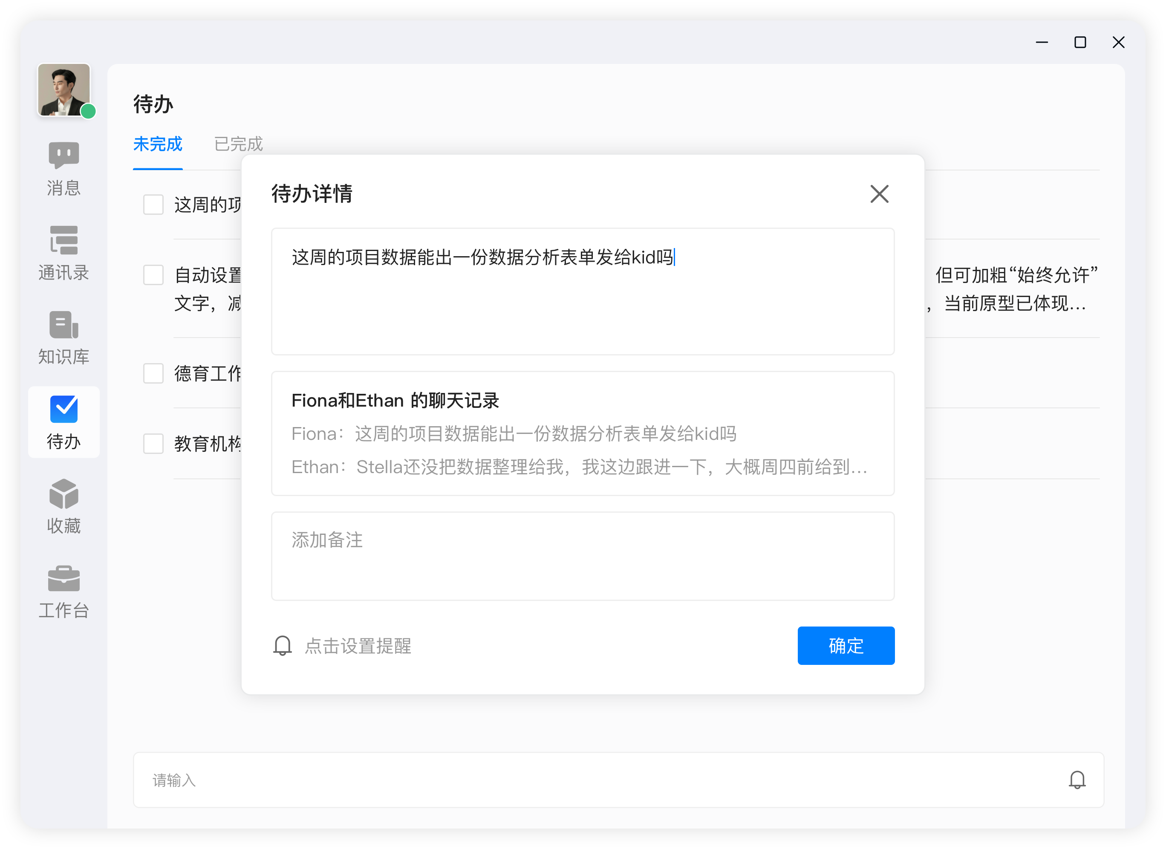This screenshot has width=1166, height=849.
Task: Click 点击设置提醒 to set a reminder
Action: pyautogui.click(x=358, y=646)
